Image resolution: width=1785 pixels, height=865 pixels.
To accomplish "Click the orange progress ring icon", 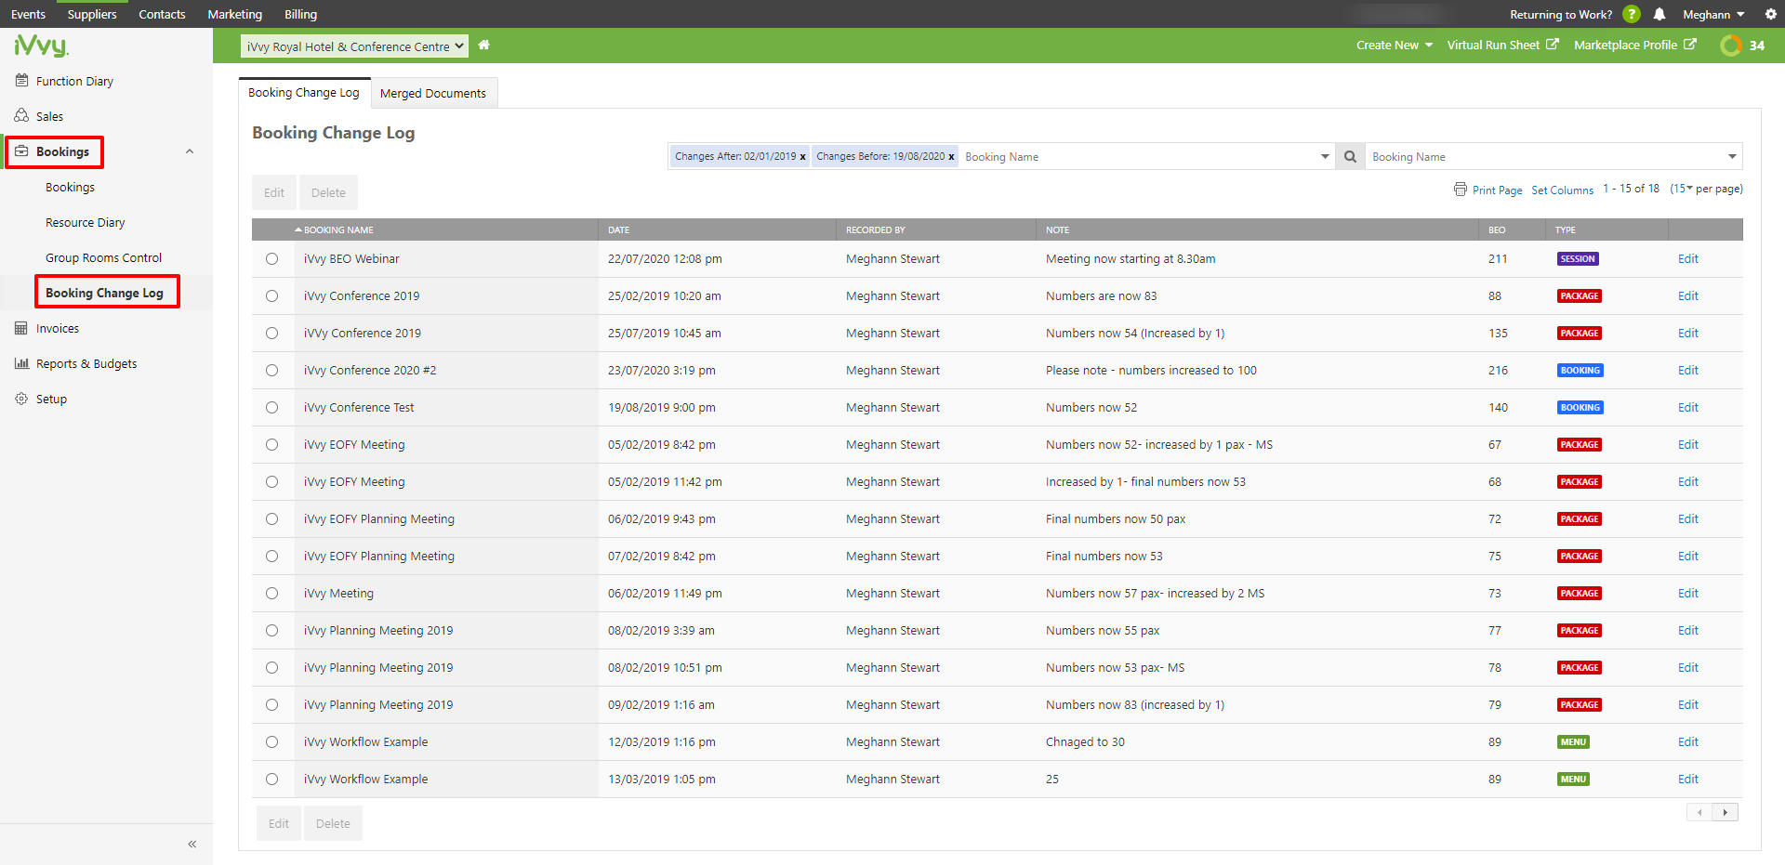I will [x=1731, y=45].
